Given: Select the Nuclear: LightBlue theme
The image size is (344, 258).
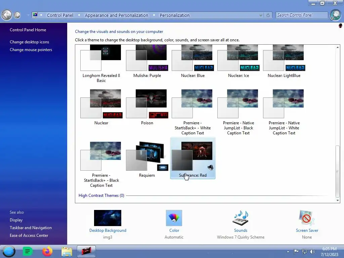Looking at the screenshot, I should click(284, 62).
